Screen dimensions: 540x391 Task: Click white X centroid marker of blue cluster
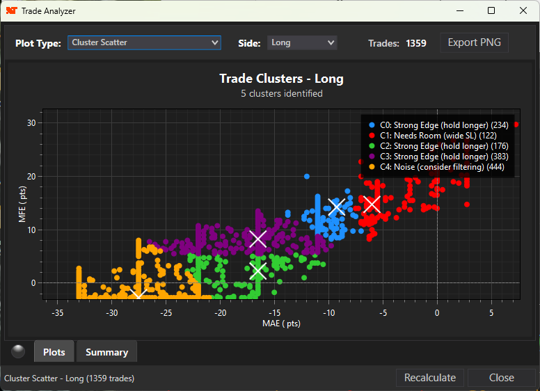tap(337, 207)
